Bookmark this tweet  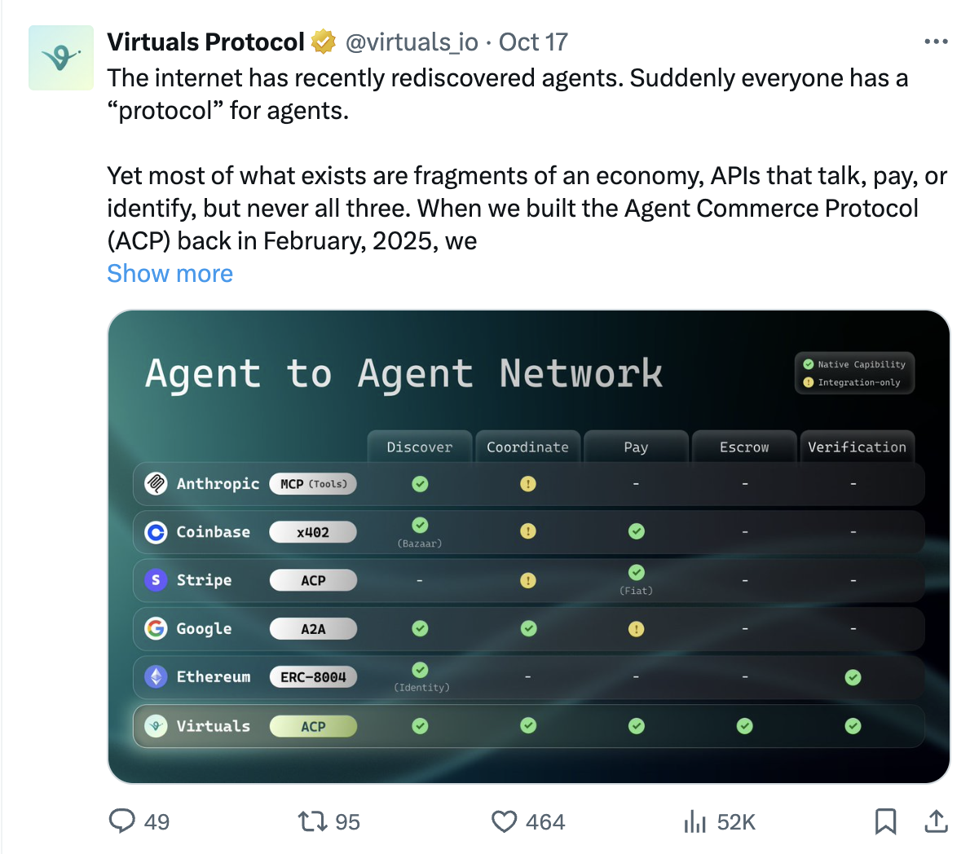pyautogui.click(x=885, y=822)
